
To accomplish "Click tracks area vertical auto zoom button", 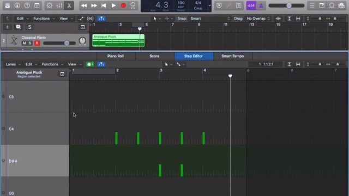I will 289,19.
